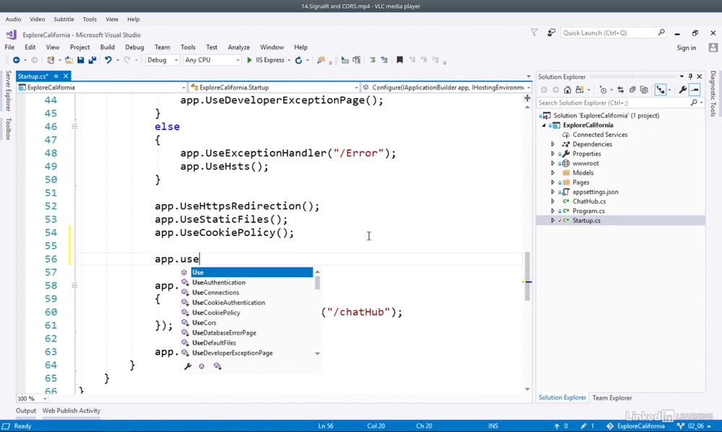Open the IIS Express launch target dropdown arrow
This screenshot has height=432, width=722.
[290, 61]
